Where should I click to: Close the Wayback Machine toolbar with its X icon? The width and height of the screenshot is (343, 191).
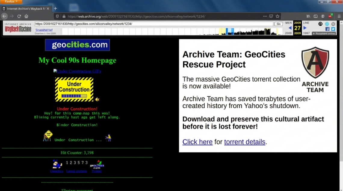coord(333,24)
